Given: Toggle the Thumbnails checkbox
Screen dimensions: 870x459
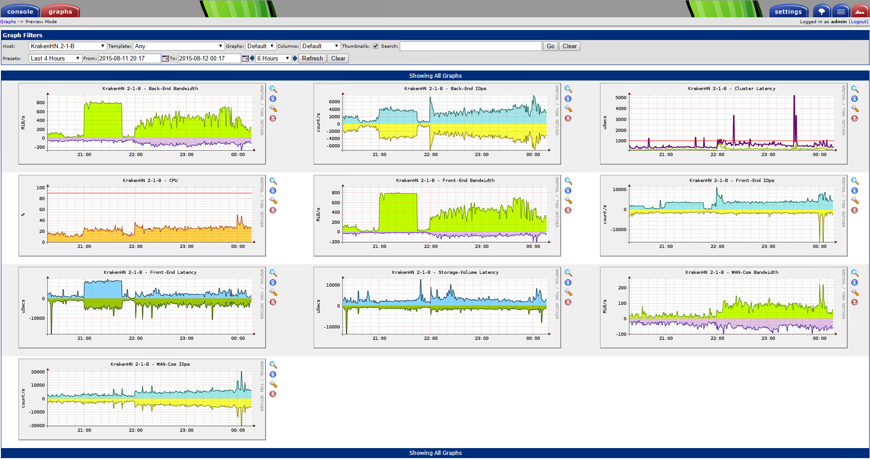Looking at the screenshot, I should (x=376, y=46).
